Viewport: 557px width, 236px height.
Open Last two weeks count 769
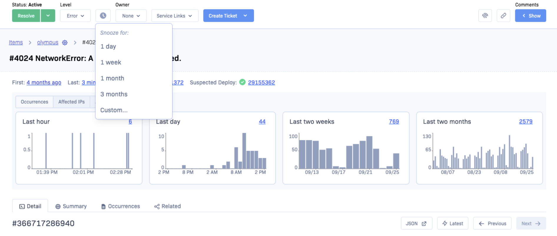click(x=394, y=122)
